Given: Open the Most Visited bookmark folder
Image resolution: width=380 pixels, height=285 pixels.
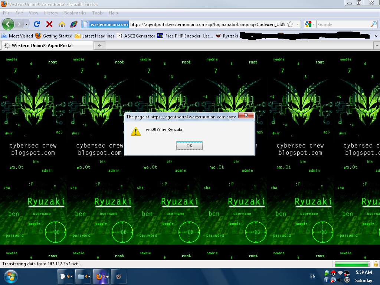Looking at the screenshot, I should click(17, 36).
